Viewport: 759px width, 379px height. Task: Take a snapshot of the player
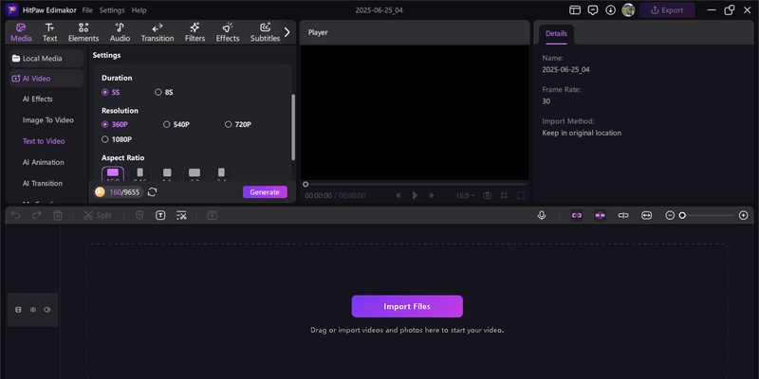point(487,195)
